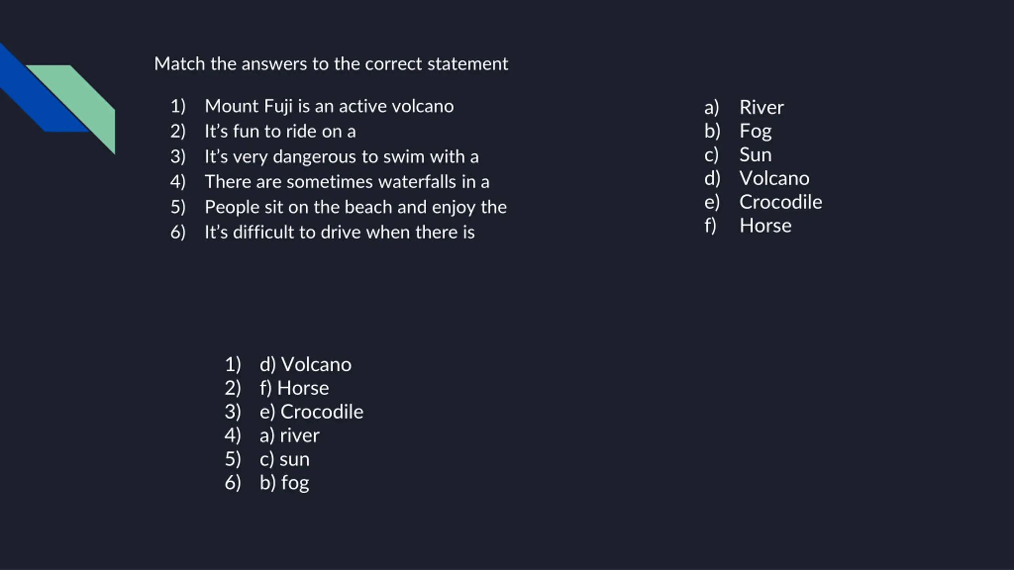
Task: Pick option f) Horse in options list
Action: [765, 226]
